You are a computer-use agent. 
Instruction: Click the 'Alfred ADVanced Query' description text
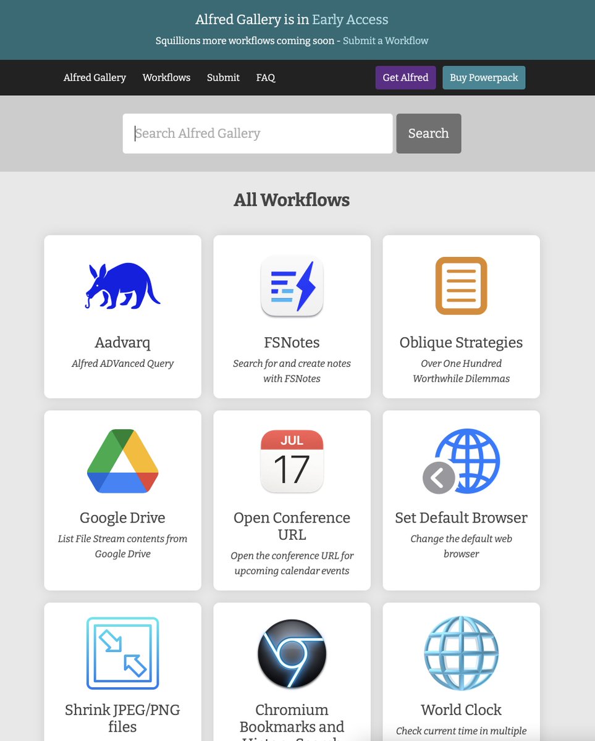(x=123, y=364)
